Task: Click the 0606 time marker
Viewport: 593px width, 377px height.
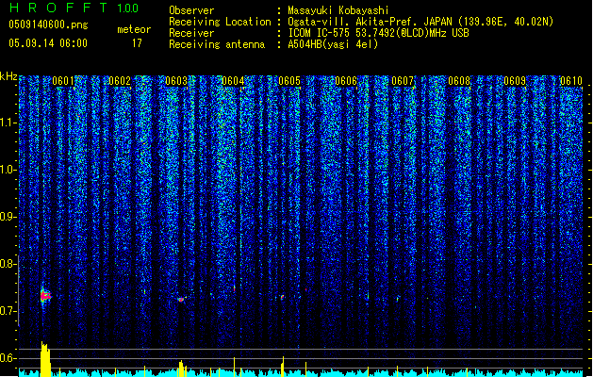Action: [346, 81]
